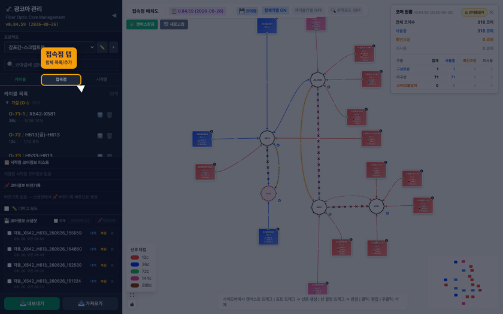Collapse the sidebar using the left arrow
Screen dimensions: 503x314
114,16
